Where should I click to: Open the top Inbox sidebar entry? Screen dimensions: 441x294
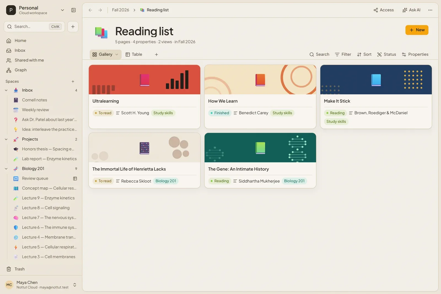41,50
